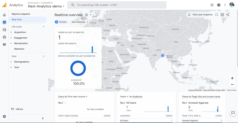Viewport: 238px width, 123px height.
Task: Open the Configure table icon in left rail
Action: (4, 44)
